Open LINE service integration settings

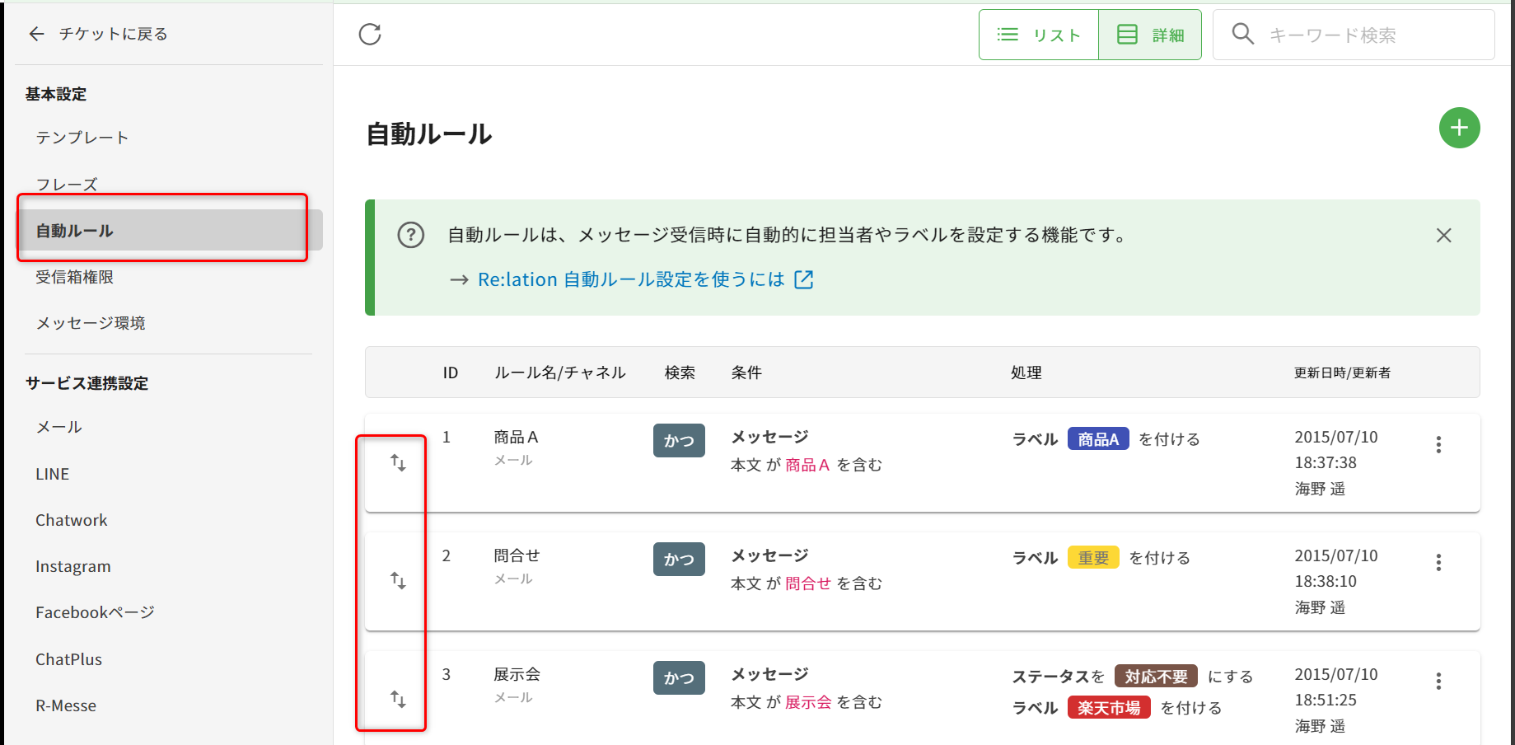pos(53,475)
